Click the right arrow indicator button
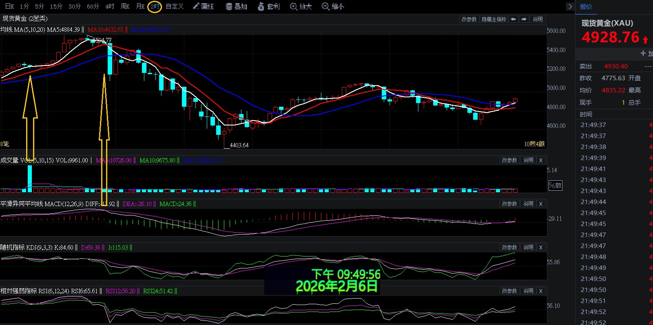The image size is (653, 325). click(524, 19)
